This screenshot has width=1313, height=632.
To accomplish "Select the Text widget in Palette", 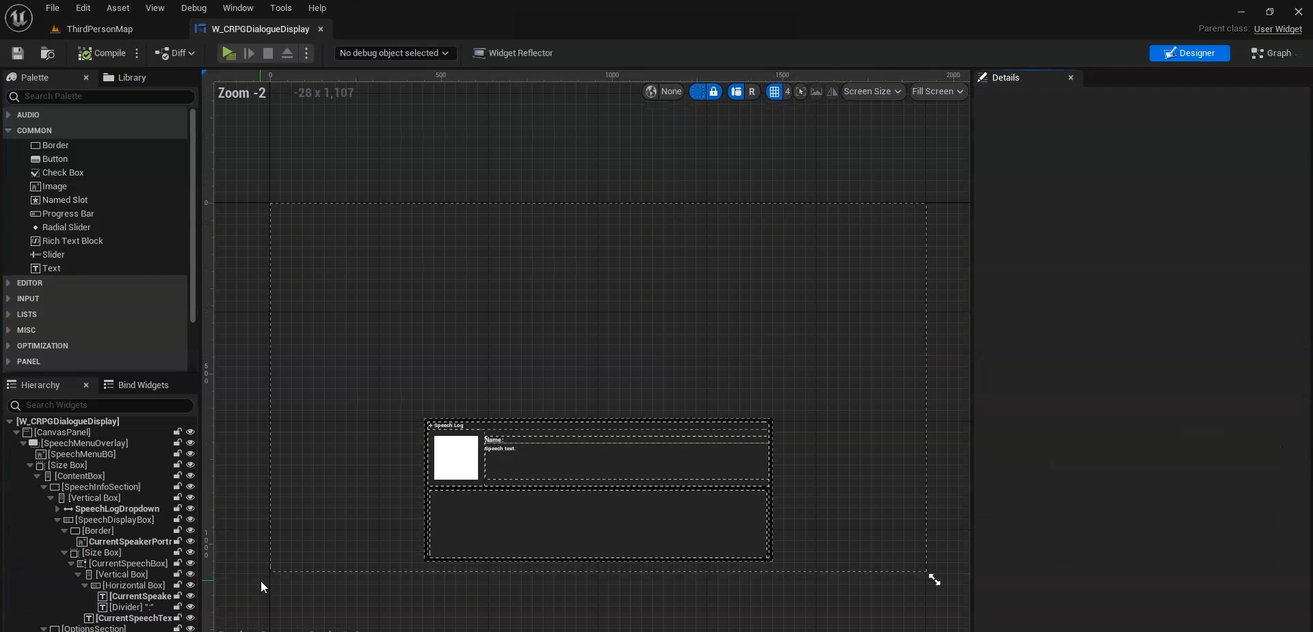I will (x=46, y=269).
